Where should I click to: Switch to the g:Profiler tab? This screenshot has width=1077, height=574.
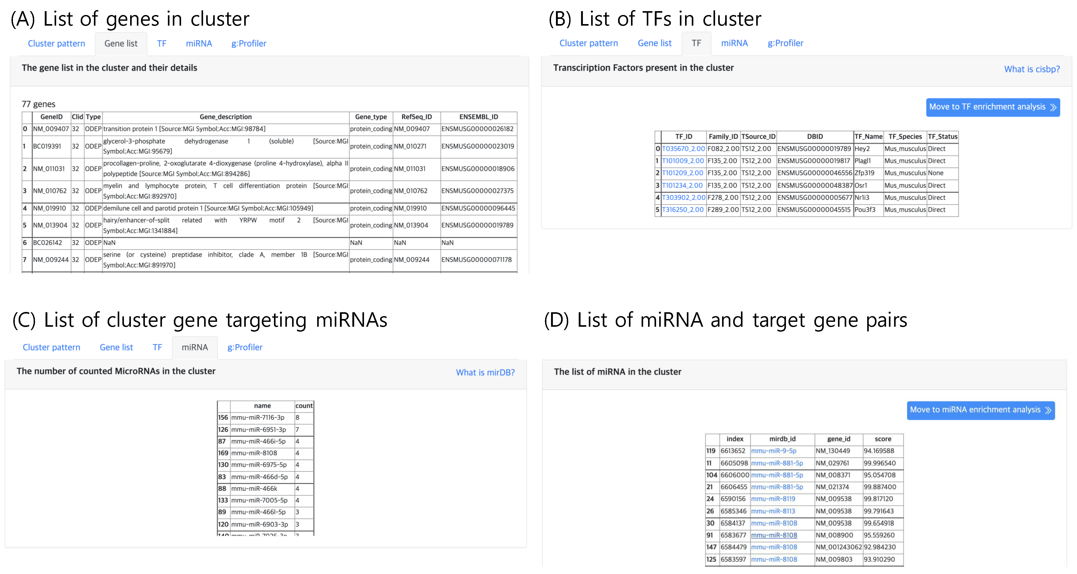pyautogui.click(x=248, y=43)
